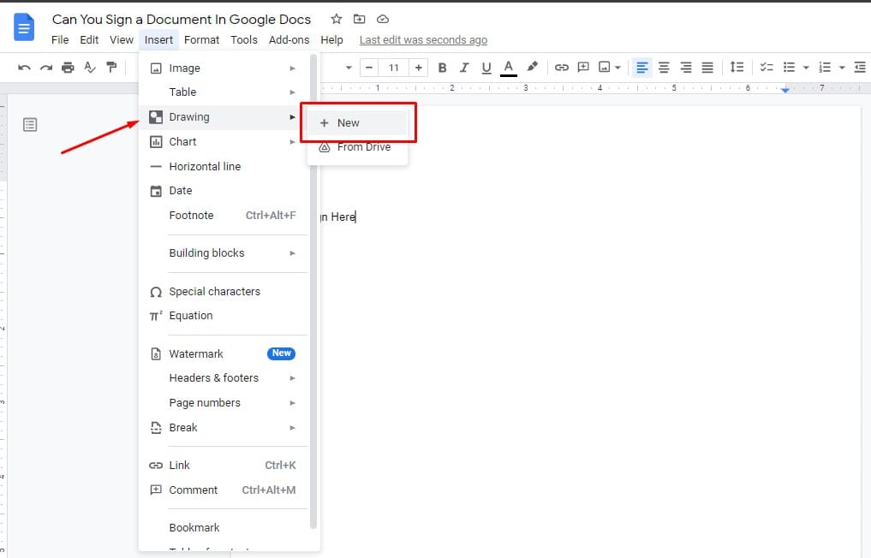Open the Format menu

[x=201, y=39]
